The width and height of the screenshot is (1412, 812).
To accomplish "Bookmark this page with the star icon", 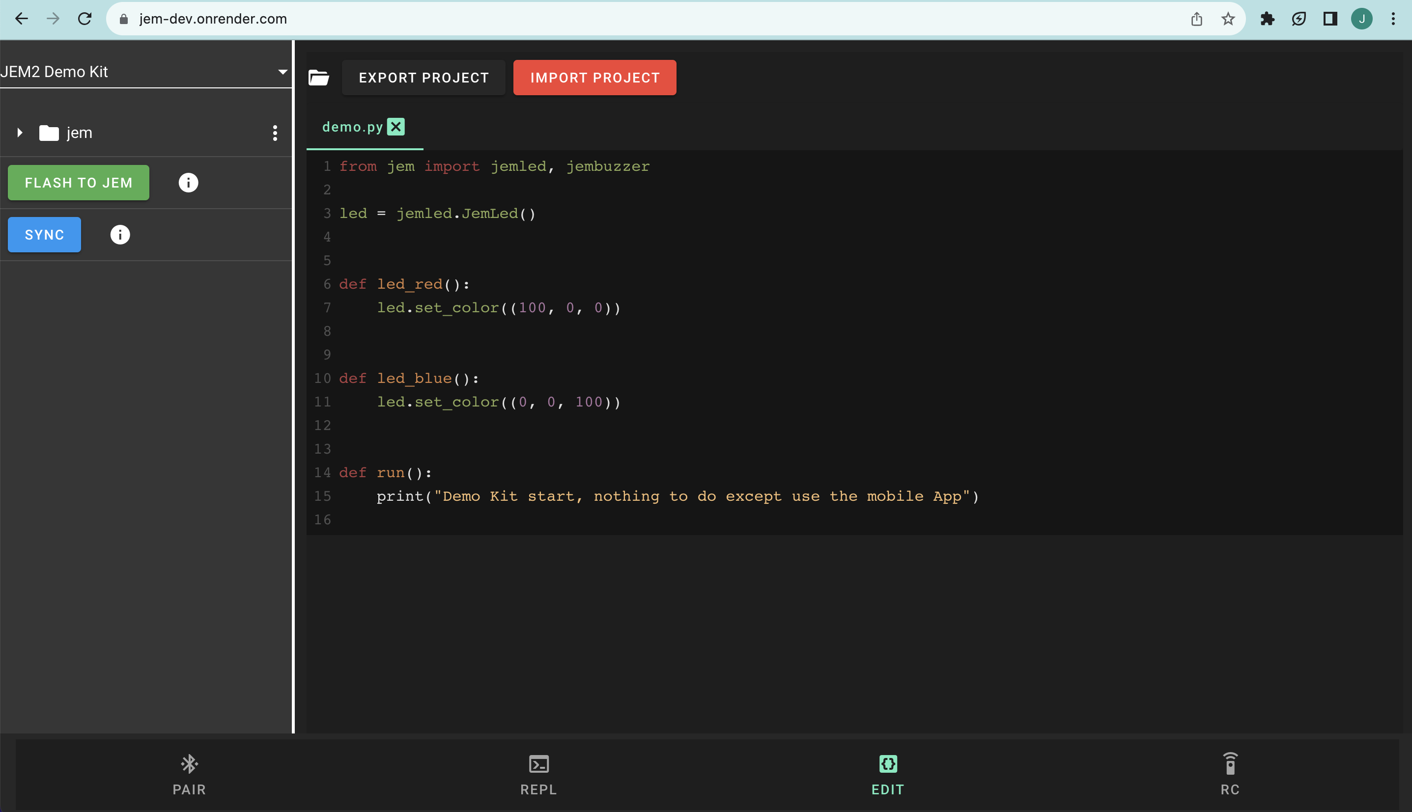I will [x=1228, y=19].
